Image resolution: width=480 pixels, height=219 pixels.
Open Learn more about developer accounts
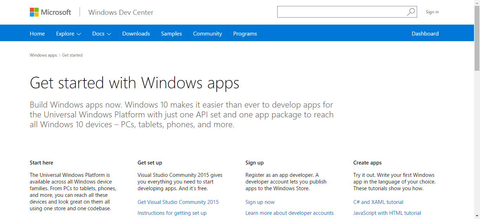click(290, 213)
